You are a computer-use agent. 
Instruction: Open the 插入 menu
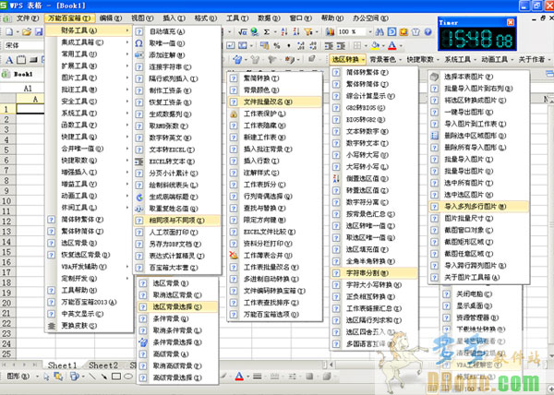point(174,18)
